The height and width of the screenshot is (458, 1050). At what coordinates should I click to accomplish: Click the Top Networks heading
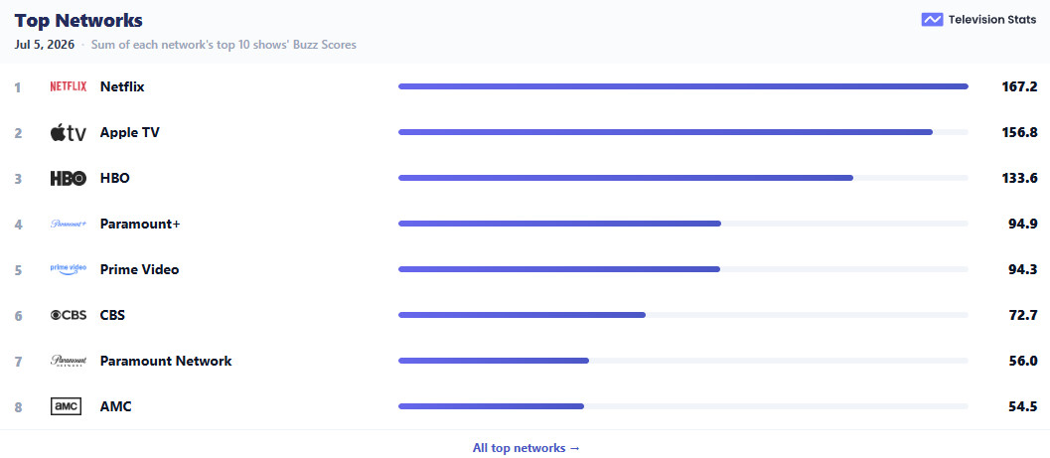pos(78,21)
